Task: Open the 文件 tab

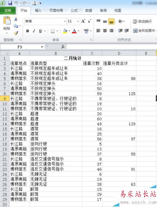Action: tap(8, 11)
